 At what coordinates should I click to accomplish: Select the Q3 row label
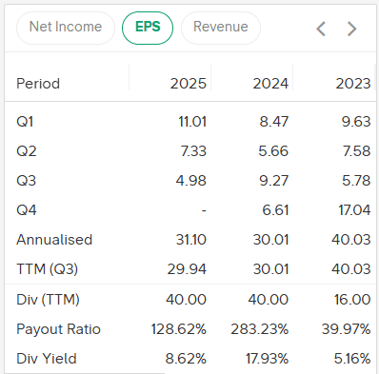pos(27,181)
